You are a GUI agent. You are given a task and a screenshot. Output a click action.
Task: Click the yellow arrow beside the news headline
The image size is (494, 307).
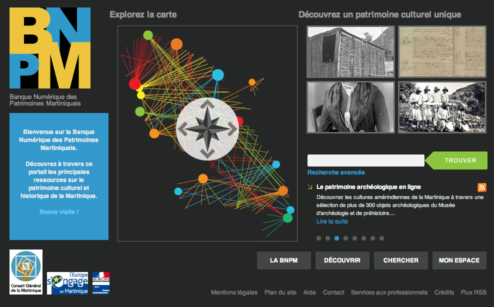pos(309,187)
